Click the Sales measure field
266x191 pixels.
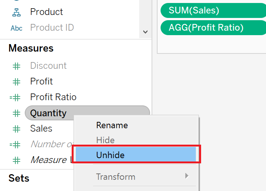pos(41,129)
